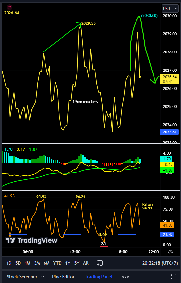The image size is (181, 283).
Task: Click the RSI legend value 41.93
Action: (x=9, y=196)
